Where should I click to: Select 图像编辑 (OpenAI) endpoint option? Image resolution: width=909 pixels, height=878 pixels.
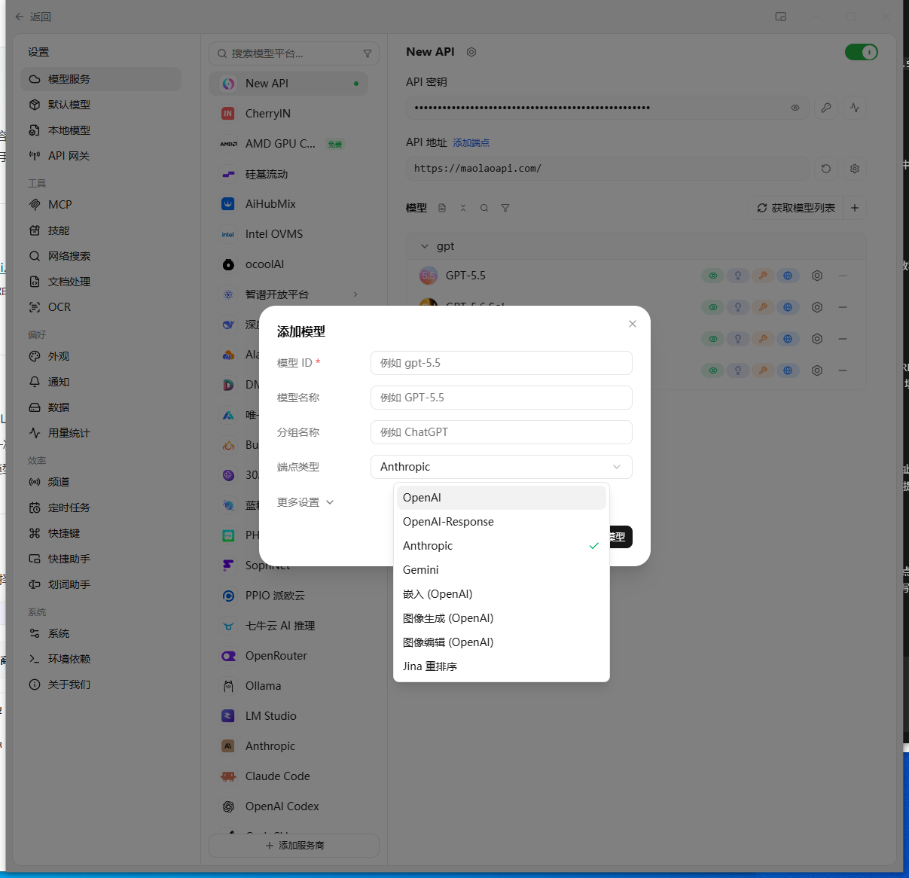coord(502,642)
